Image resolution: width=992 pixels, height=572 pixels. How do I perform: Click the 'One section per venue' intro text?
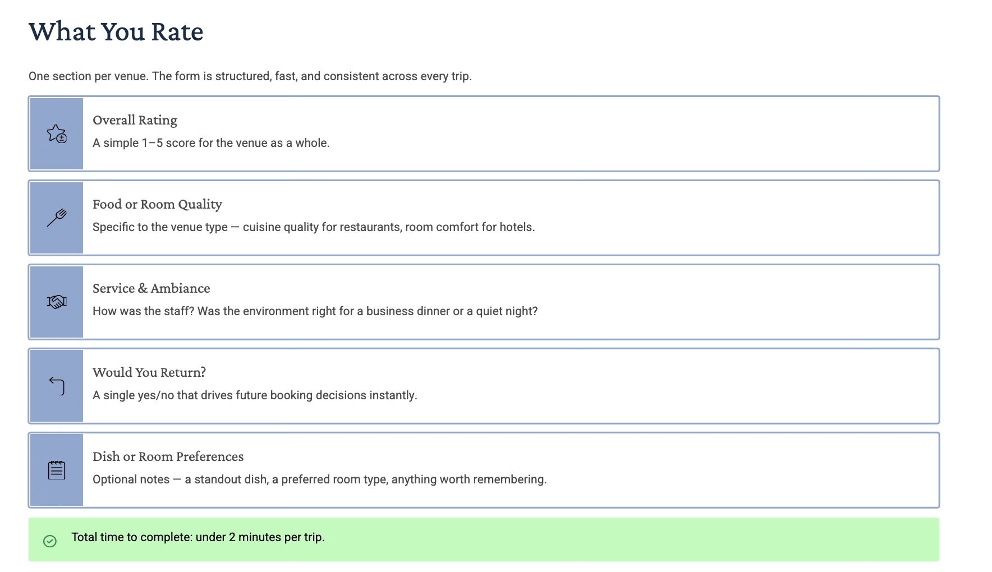coord(250,76)
